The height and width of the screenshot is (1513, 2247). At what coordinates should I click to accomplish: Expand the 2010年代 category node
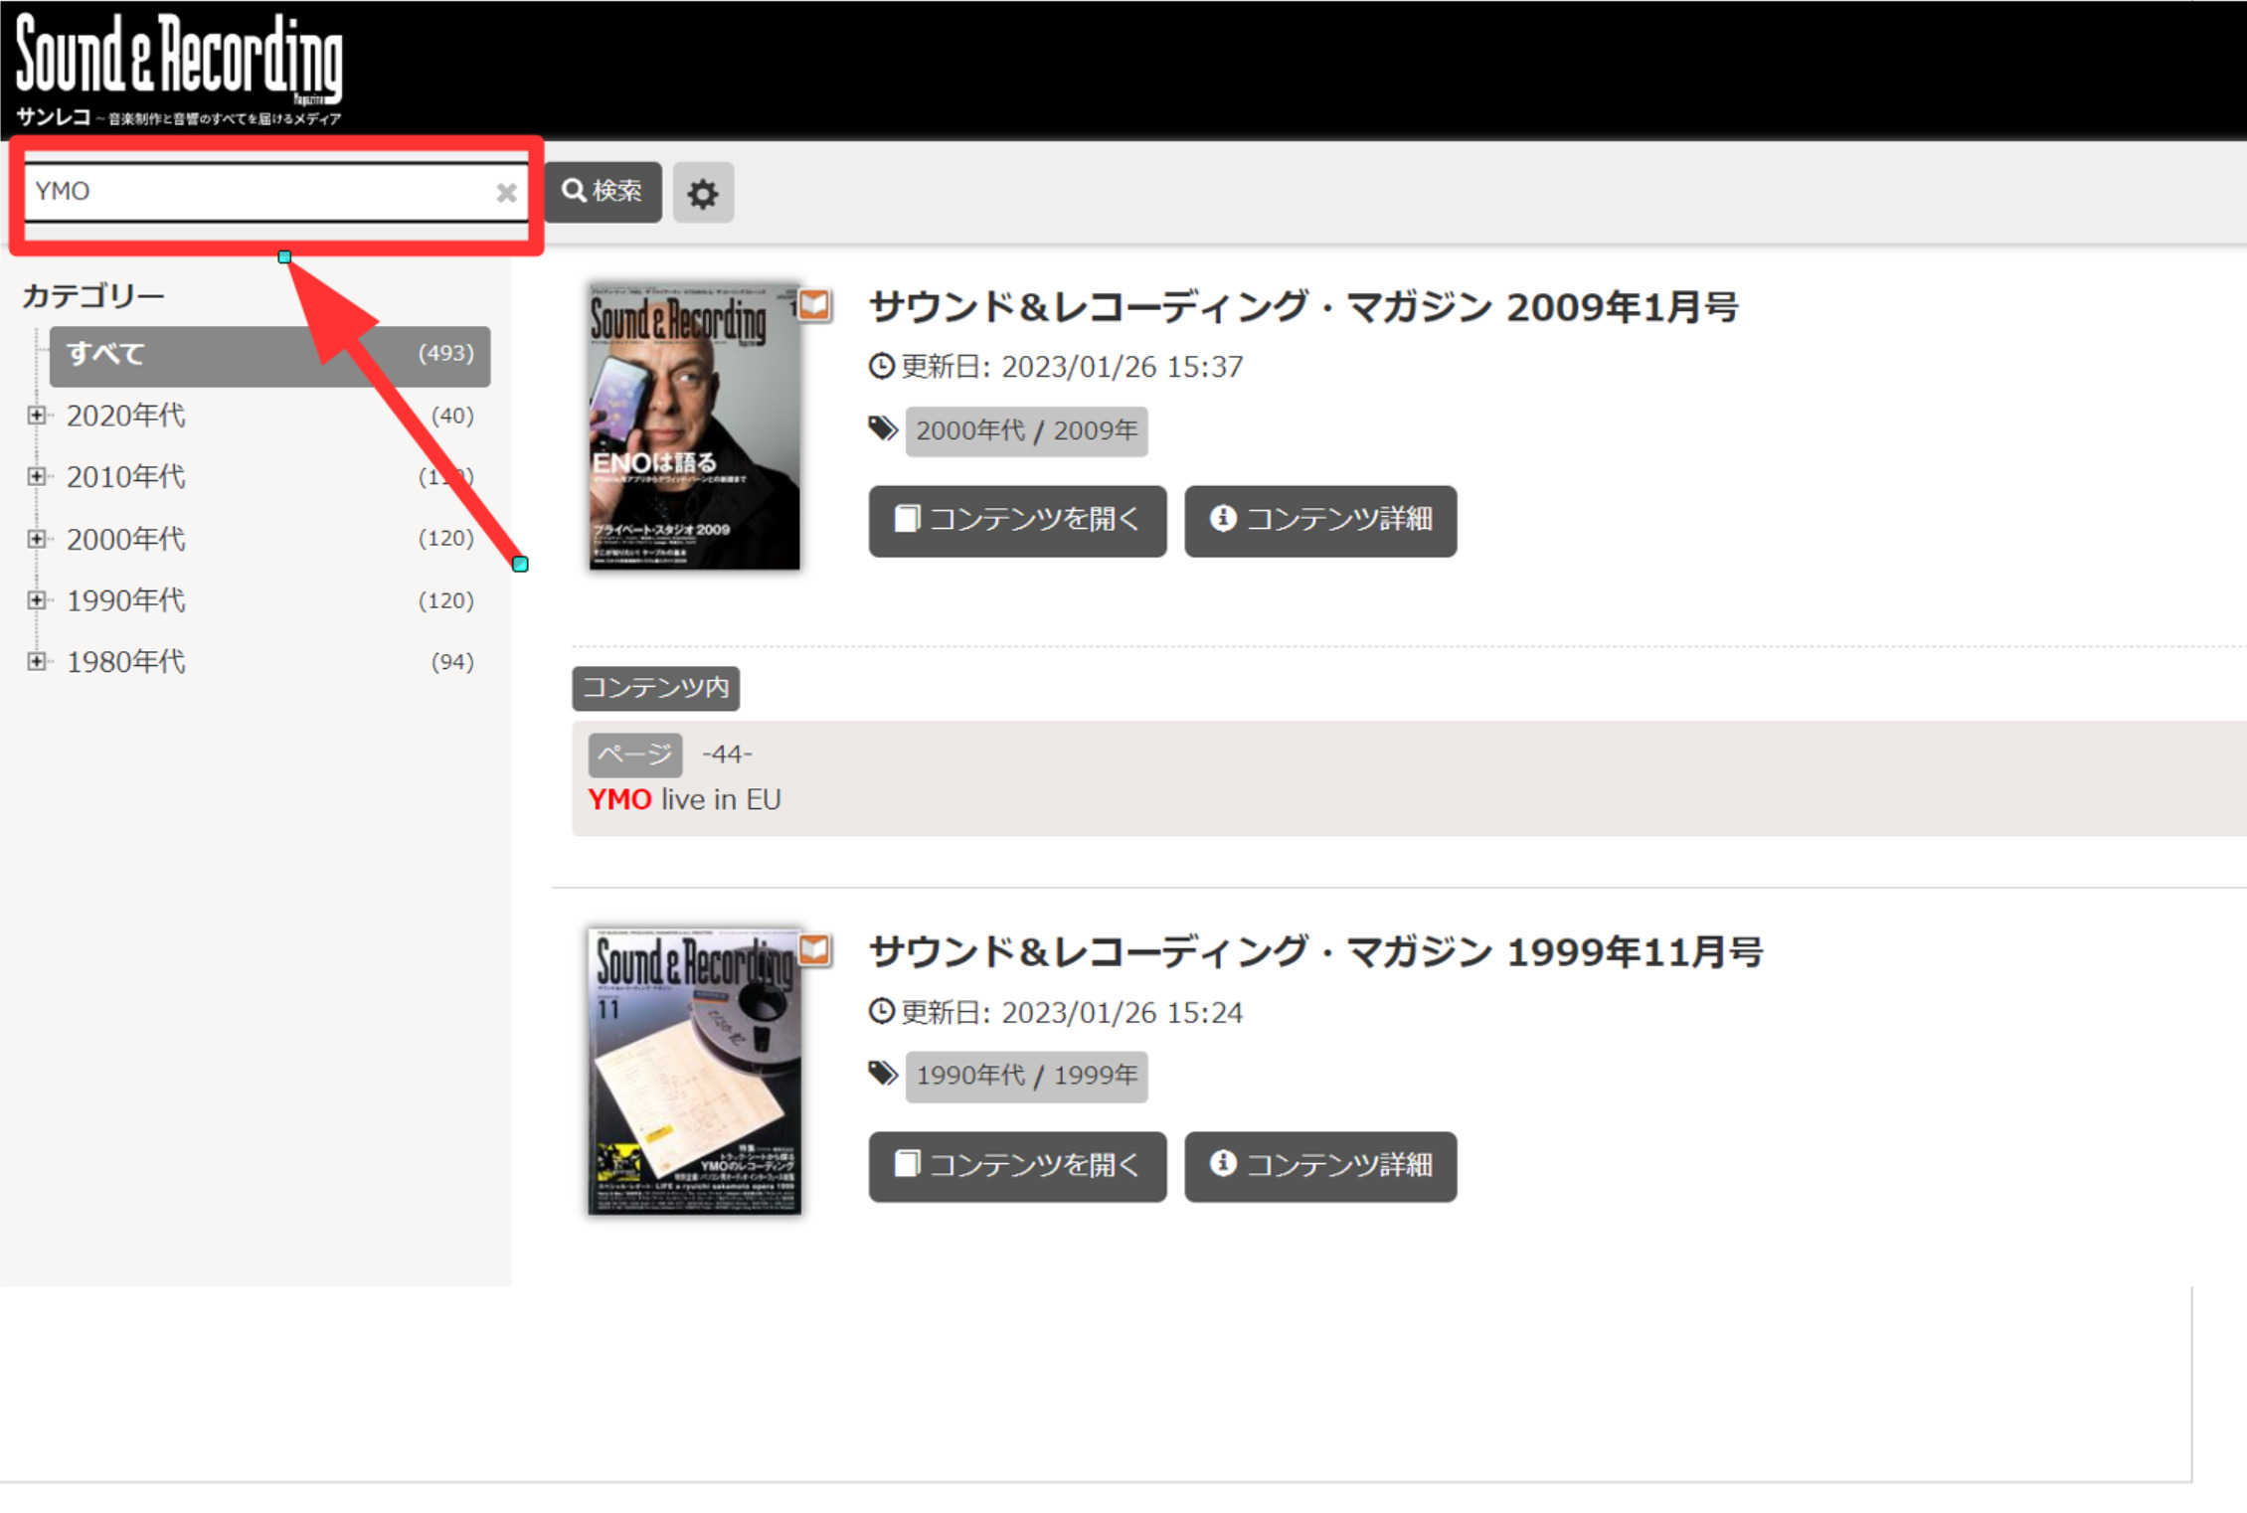click(x=37, y=477)
